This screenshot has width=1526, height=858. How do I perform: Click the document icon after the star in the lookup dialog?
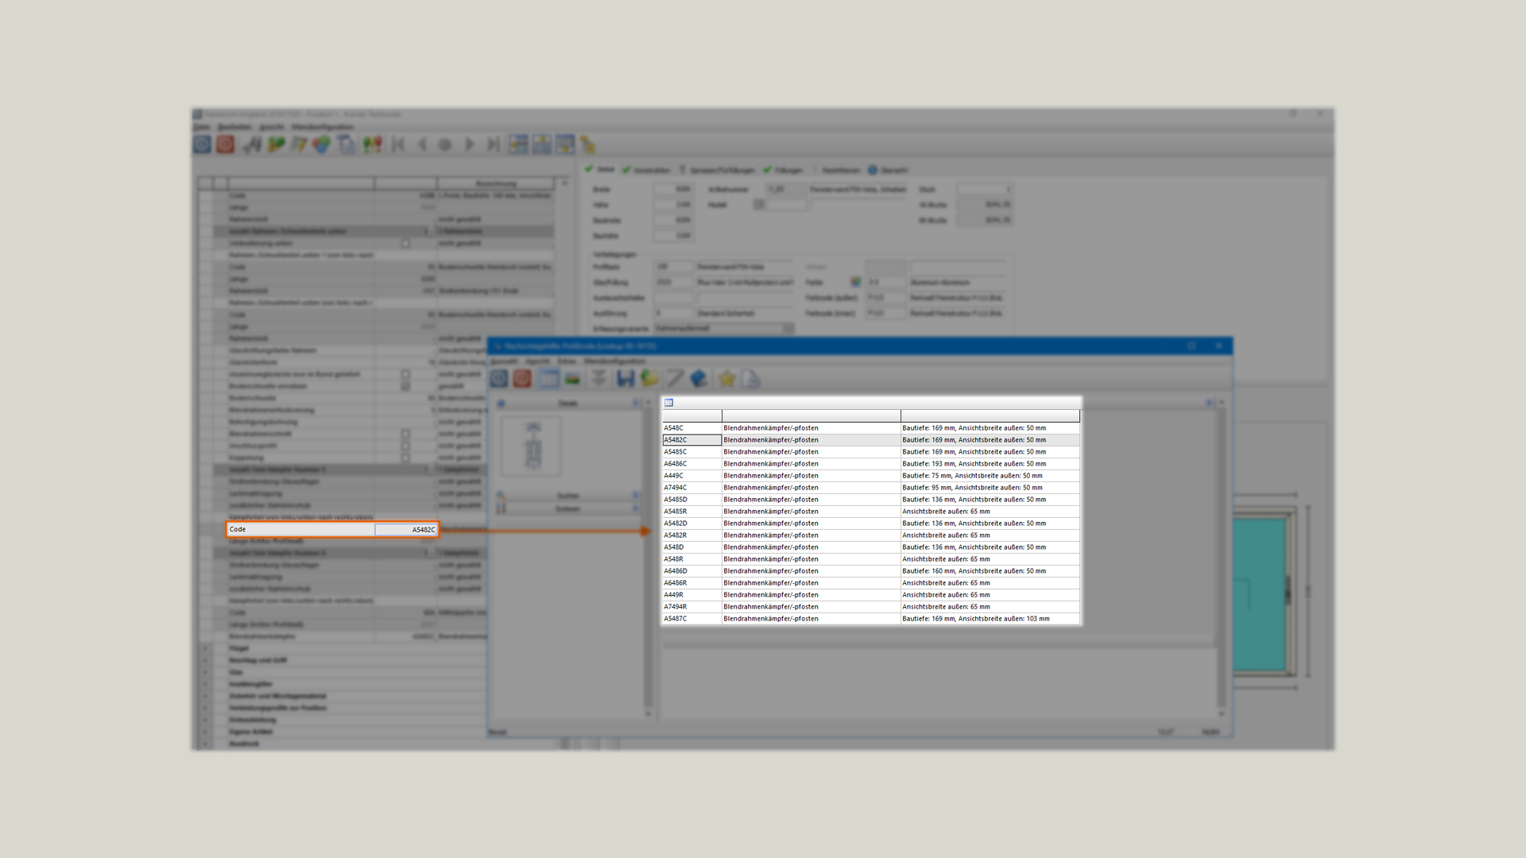pyautogui.click(x=751, y=379)
